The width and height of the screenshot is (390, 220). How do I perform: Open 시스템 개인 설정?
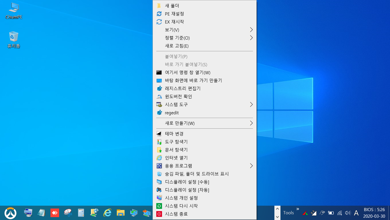coord(204,198)
